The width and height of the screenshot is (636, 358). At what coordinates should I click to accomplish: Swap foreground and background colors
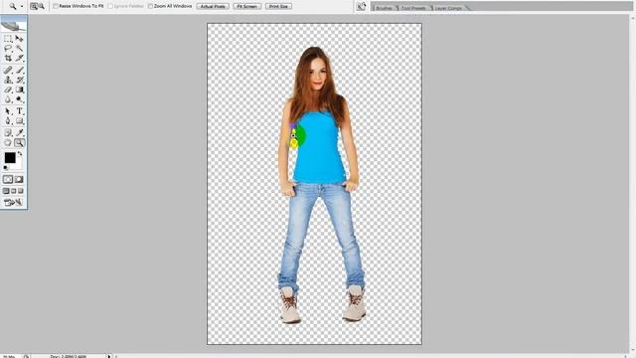20,154
